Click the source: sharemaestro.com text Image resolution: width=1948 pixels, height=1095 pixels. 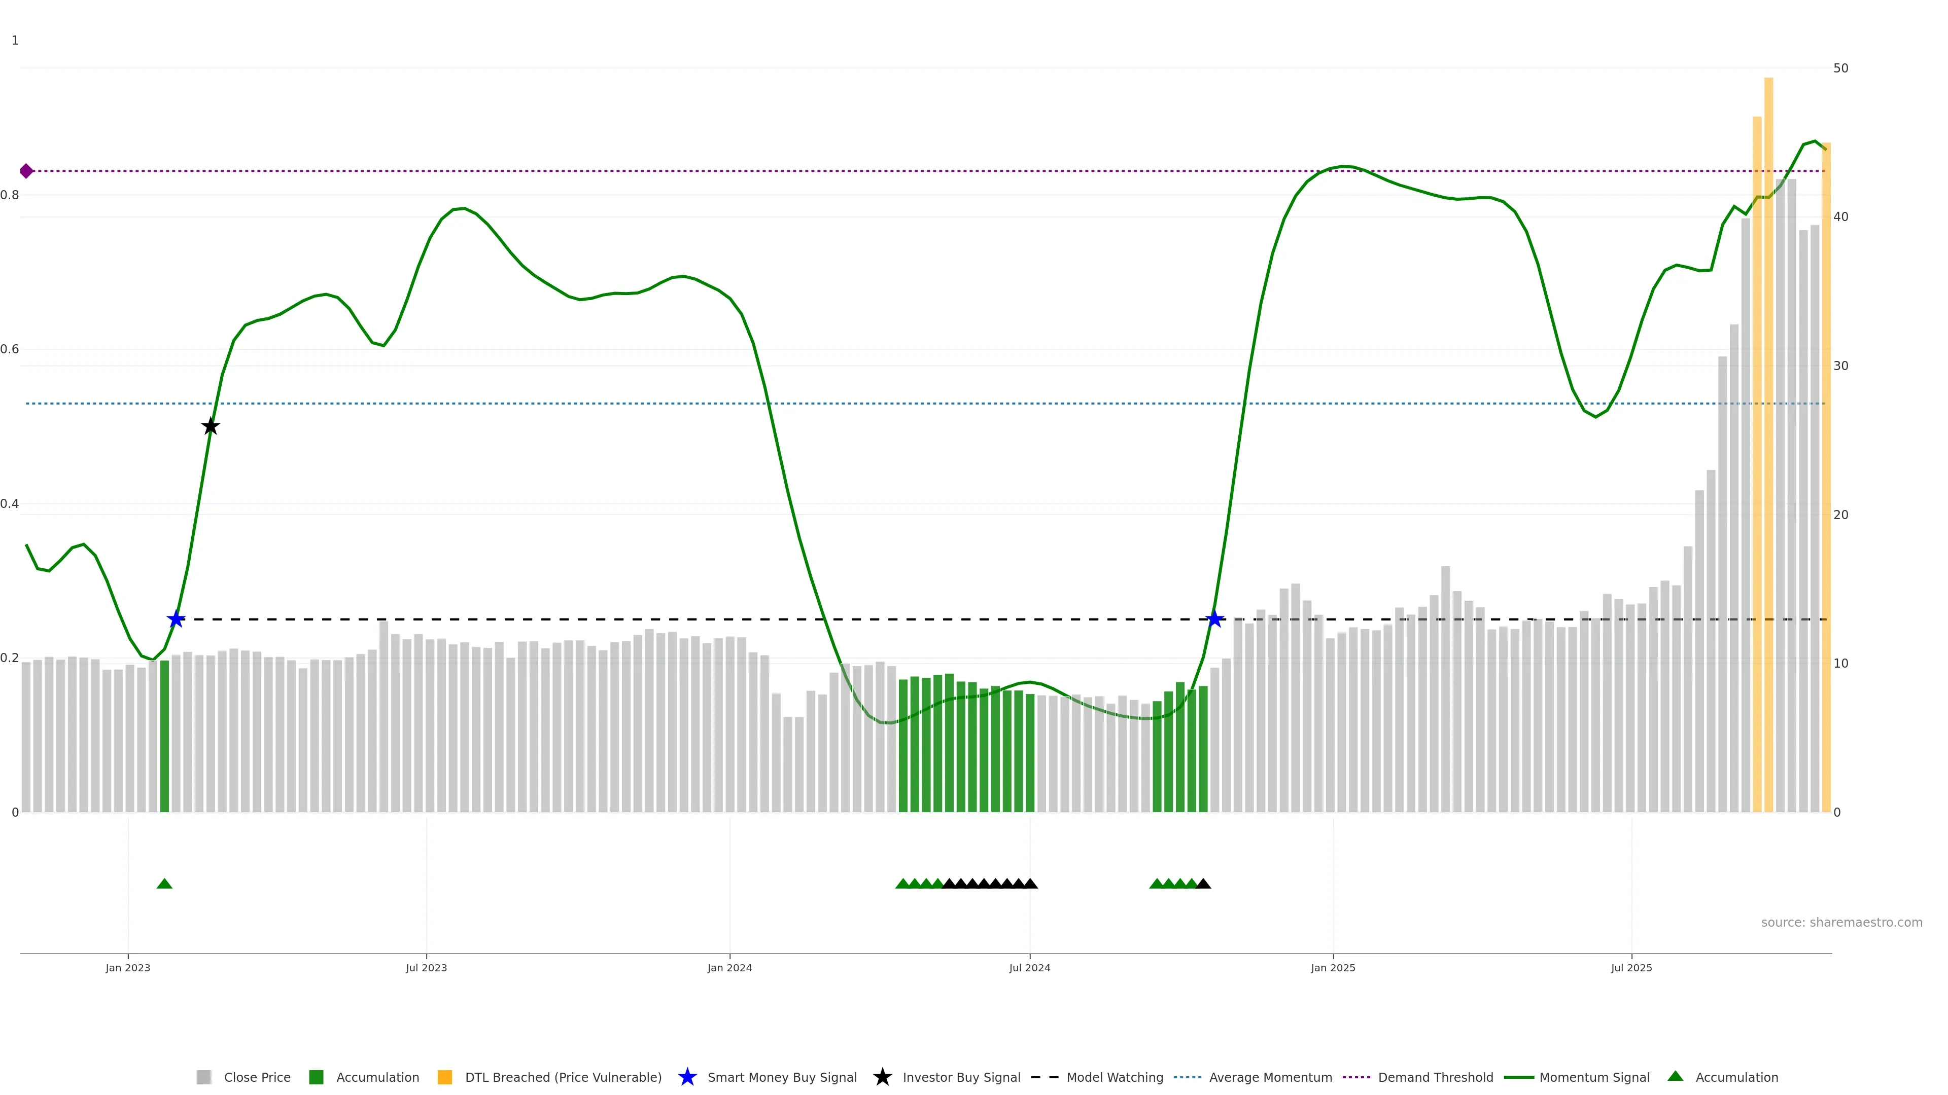pos(1841,923)
